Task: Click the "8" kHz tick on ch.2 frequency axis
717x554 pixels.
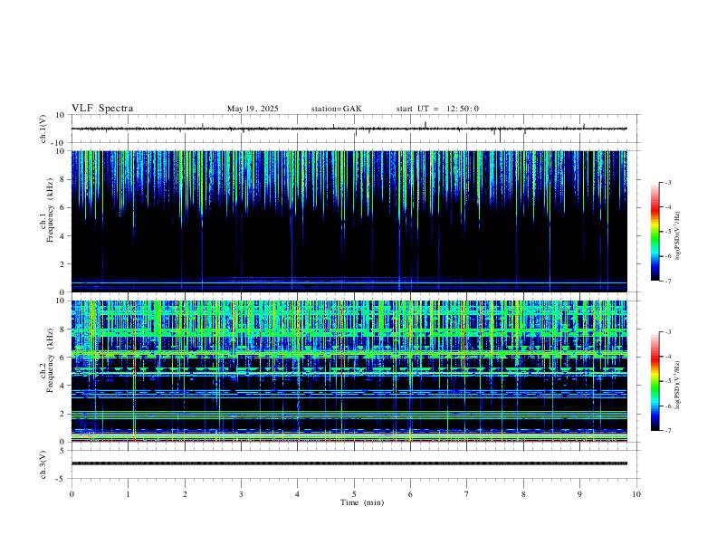Action: pos(62,329)
